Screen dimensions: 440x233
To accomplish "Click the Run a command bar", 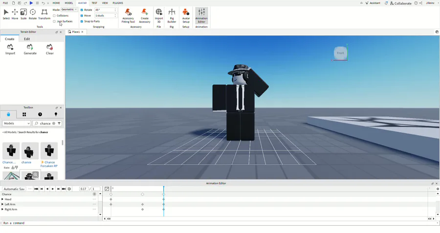I will pos(219,223).
